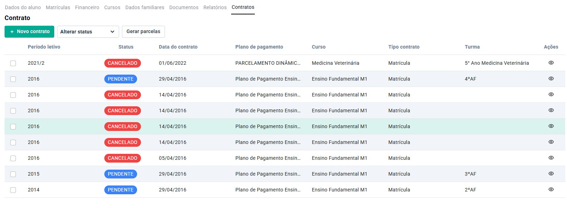This screenshot has height=208, width=567.
Task: Click the Período letivo column header
Action: 44,47
